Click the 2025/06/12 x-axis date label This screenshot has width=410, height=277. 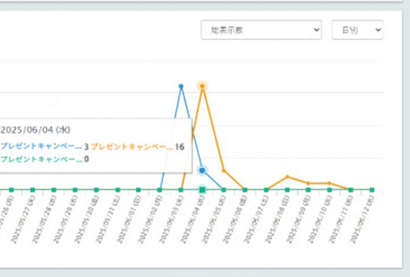click(362, 220)
